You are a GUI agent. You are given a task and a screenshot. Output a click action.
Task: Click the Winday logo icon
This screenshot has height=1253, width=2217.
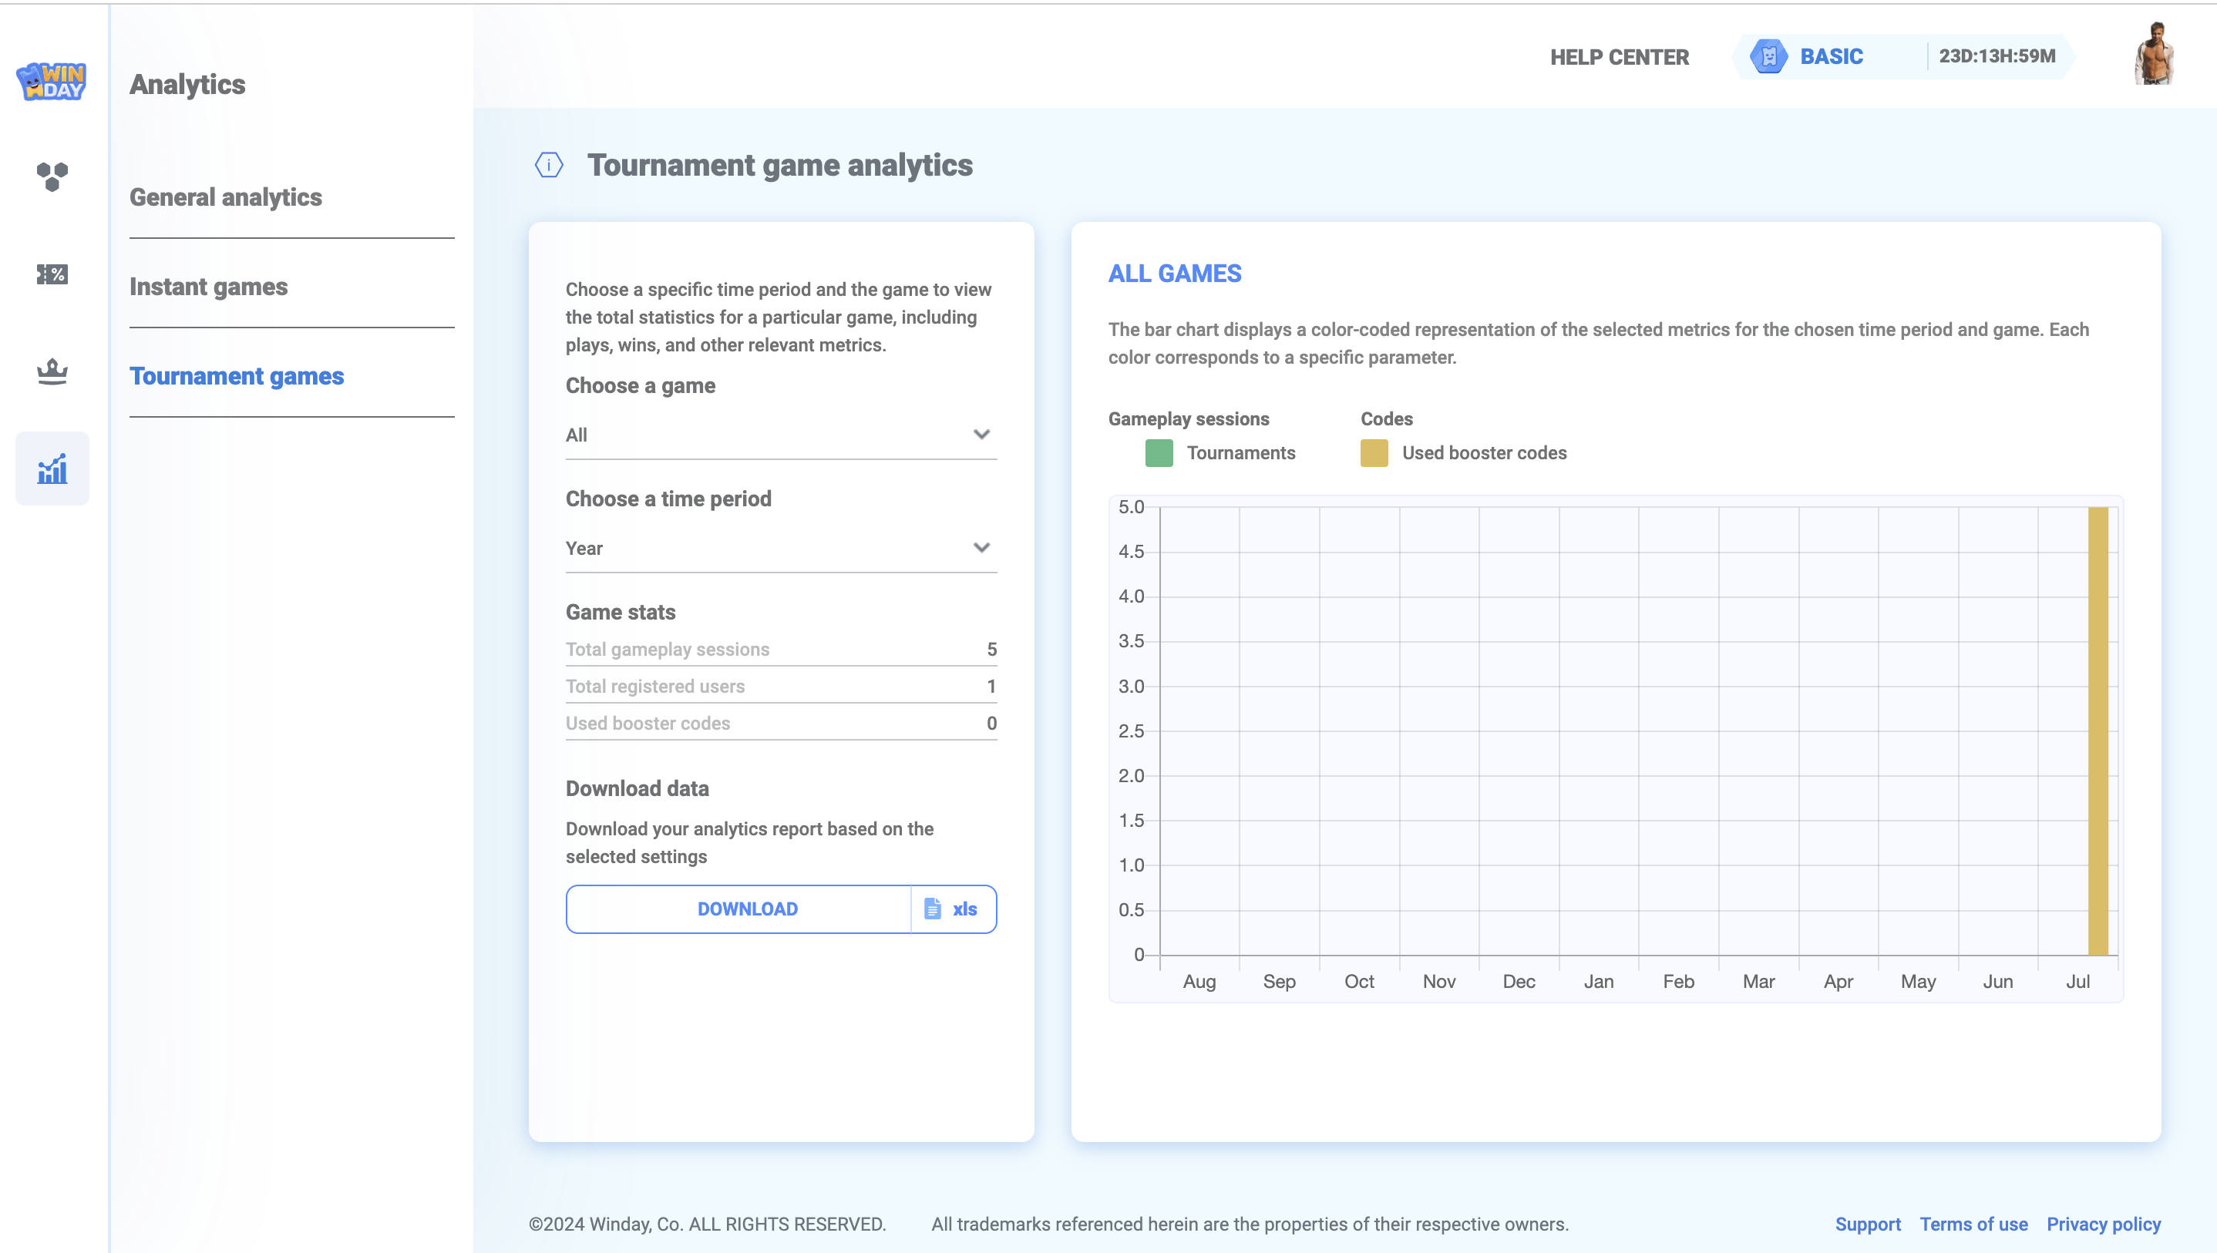(52, 82)
